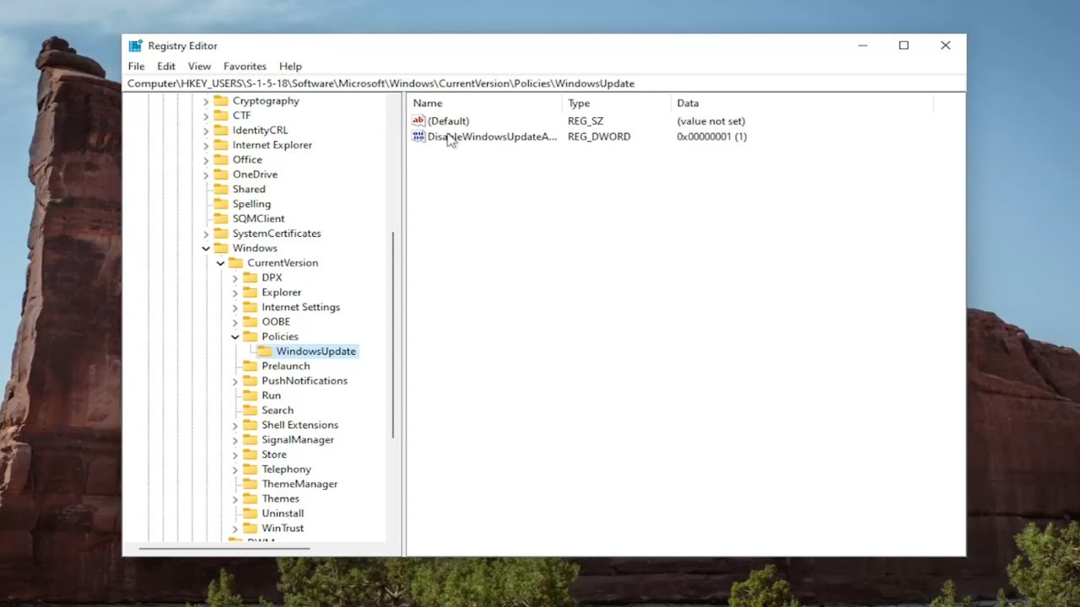Click the Registry Editor app icon in title bar
This screenshot has width=1080, height=607.
[135, 46]
